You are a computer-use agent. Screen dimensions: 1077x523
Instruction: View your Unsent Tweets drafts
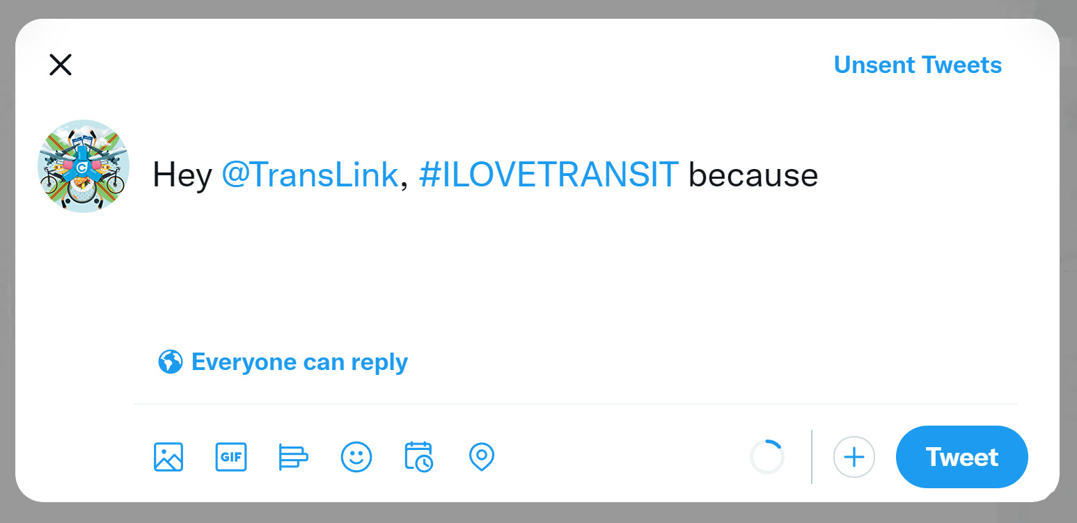917,64
